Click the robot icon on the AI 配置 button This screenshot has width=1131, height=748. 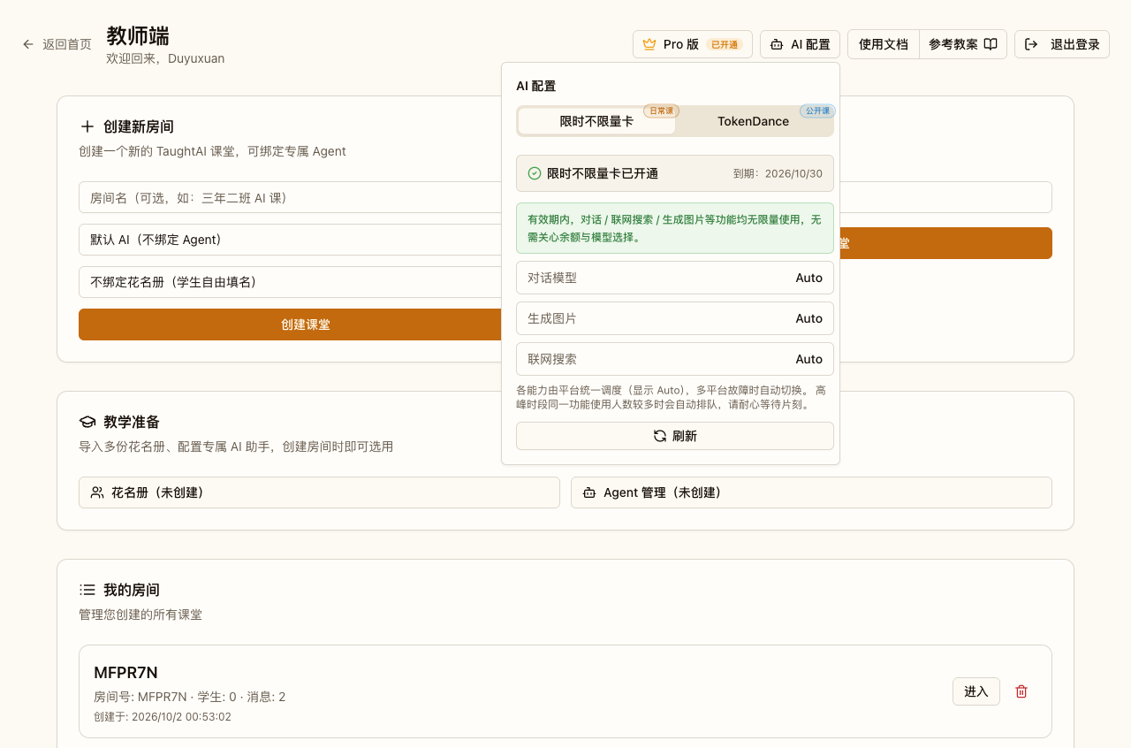point(777,44)
